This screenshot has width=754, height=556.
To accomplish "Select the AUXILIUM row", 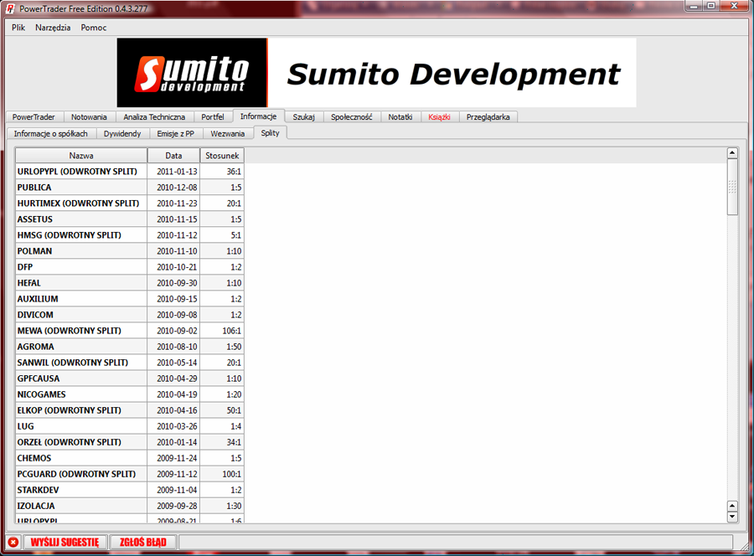I will 130,298.
